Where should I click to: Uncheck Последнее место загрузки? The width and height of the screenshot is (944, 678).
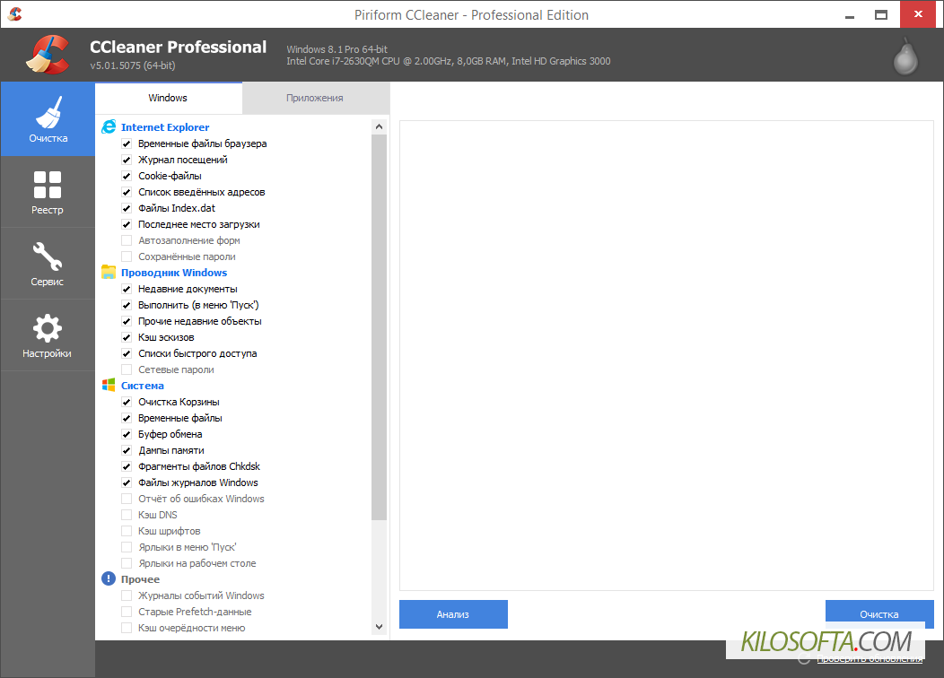click(x=127, y=224)
